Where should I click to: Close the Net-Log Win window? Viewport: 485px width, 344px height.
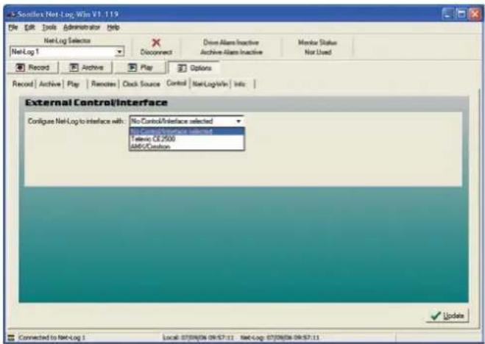tap(475, 14)
